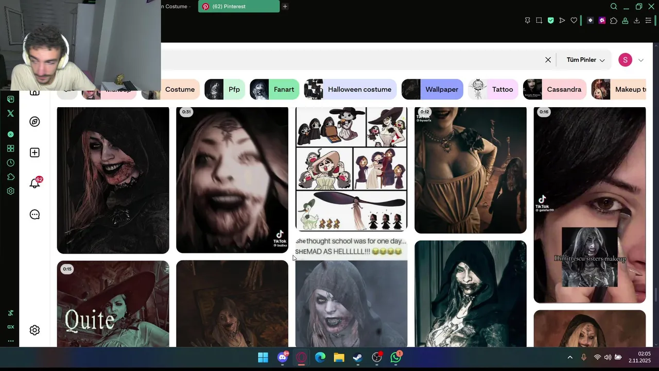
Task: Open the 0:31 TikTok bsdkz video pin
Action: coord(232,180)
